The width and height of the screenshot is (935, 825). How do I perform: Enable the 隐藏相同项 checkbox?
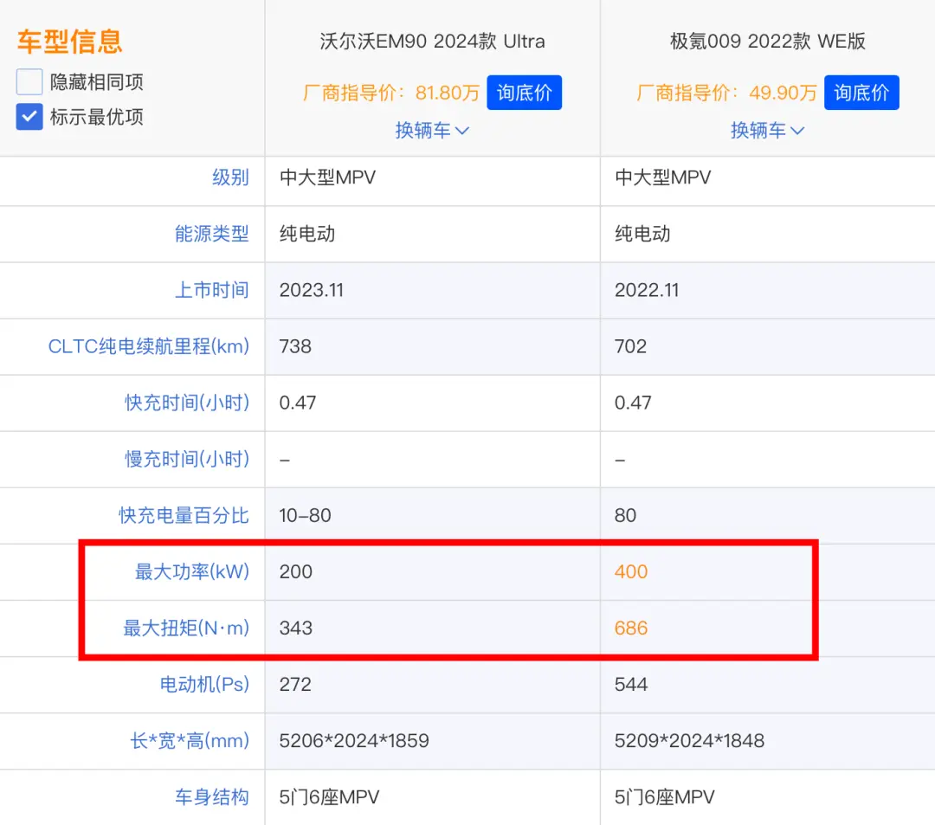click(x=29, y=81)
